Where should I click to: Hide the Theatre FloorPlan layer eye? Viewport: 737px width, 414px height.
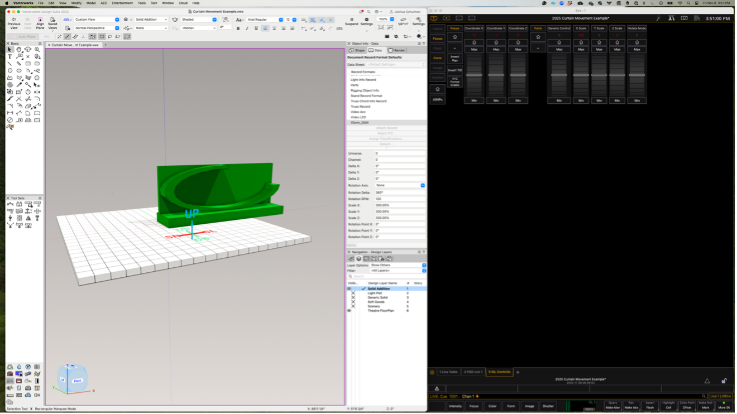(349, 311)
